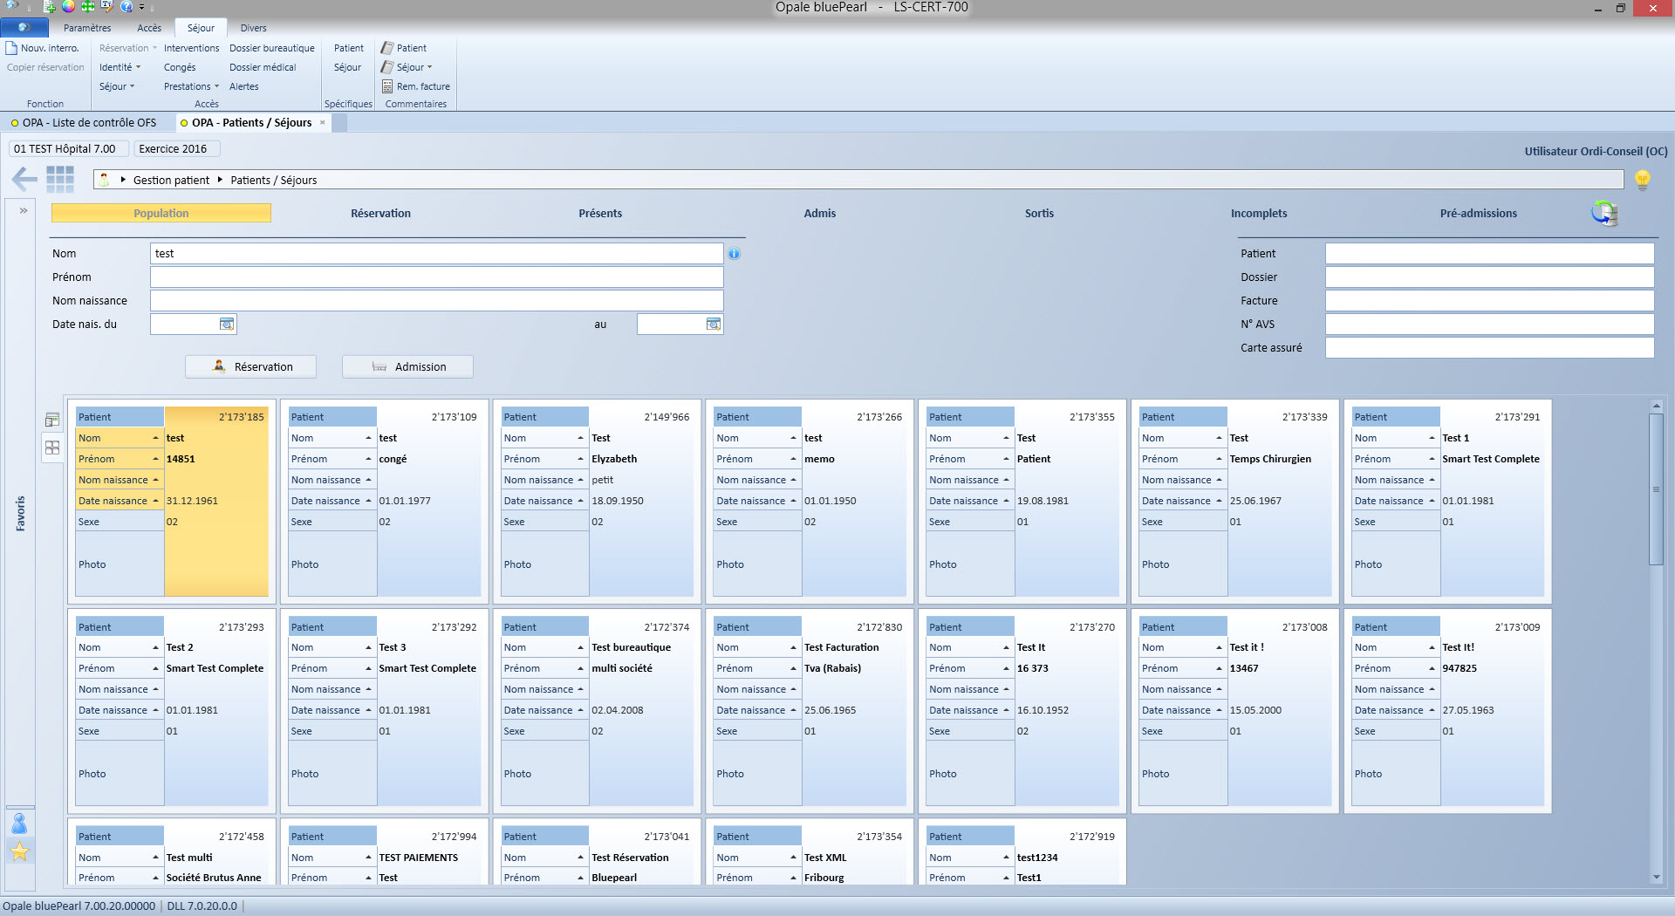Click the scrollbar down arrow of patient list

coord(1656,877)
